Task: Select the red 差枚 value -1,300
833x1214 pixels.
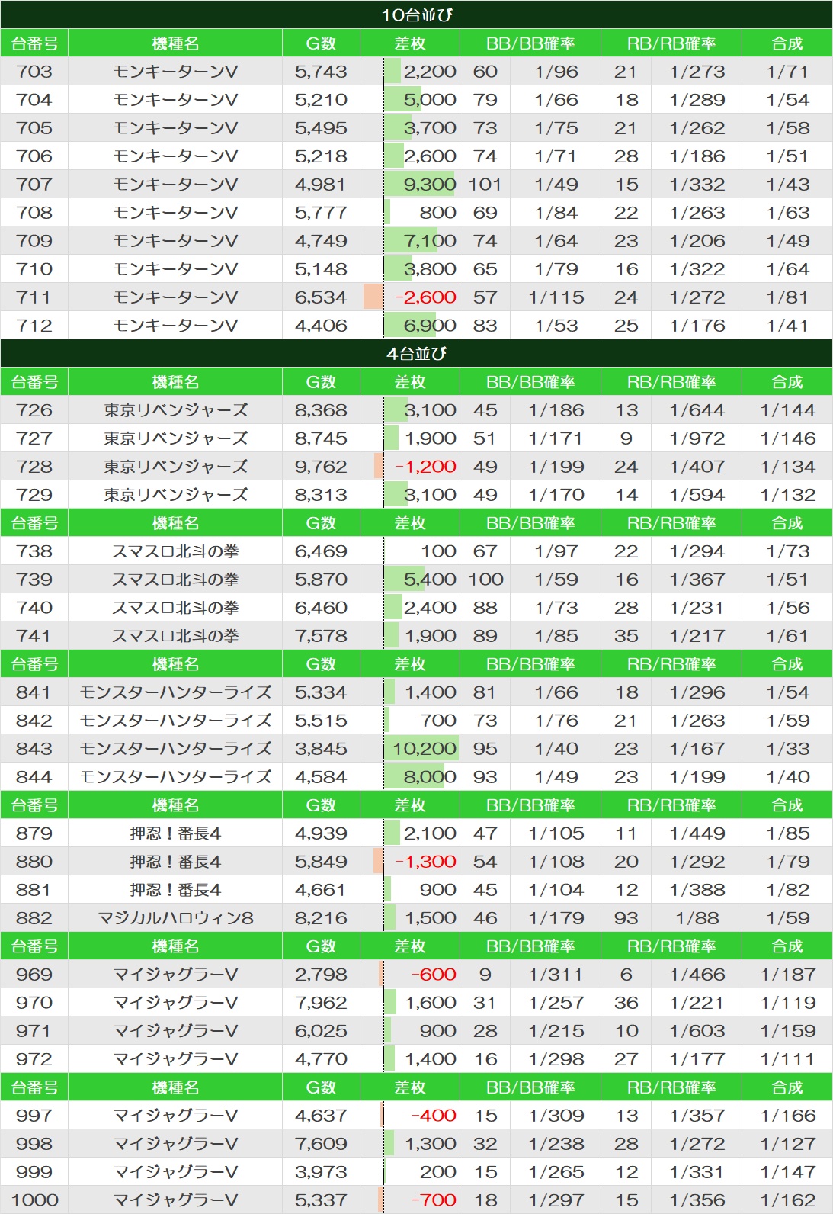Action: tap(426, 862)
